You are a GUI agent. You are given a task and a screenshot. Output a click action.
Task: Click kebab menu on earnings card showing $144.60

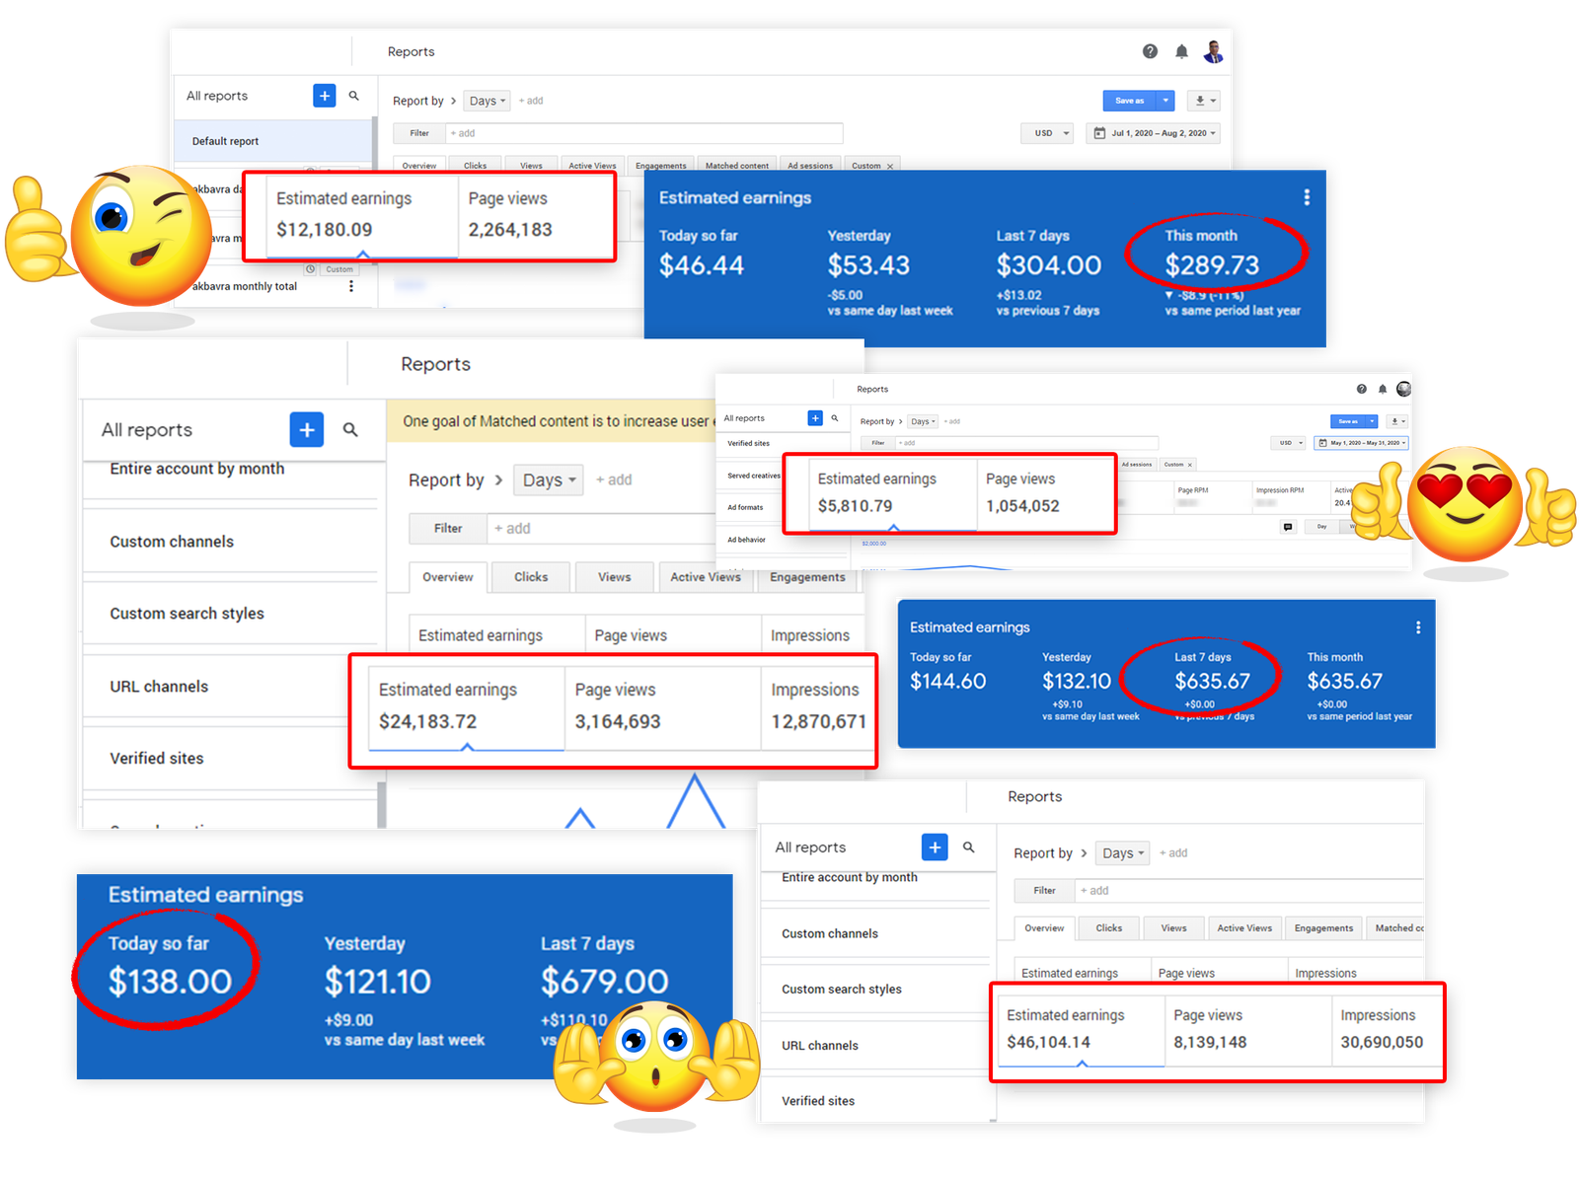(1418, 627)
